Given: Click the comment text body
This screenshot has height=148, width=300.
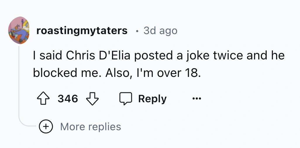Looking at the screenshot, I should (158, 64).
